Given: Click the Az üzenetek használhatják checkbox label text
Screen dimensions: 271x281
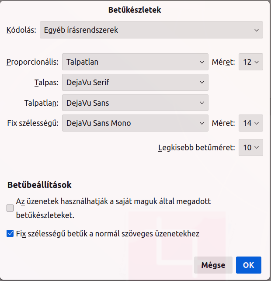Looking at the screenshot, I should [113, 208].
